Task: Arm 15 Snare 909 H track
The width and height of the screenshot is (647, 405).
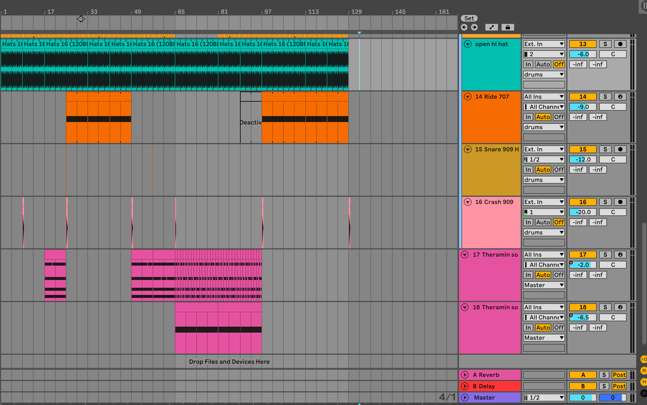Action: coord(620,149)
